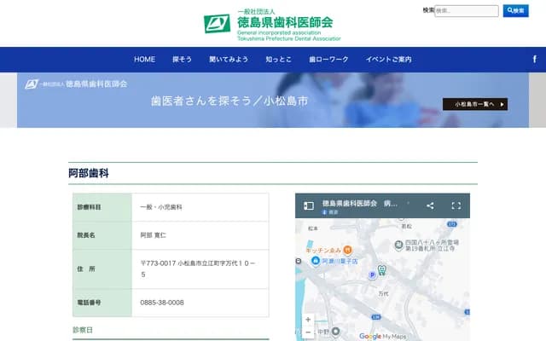Open the 知っとこ menu item
546x341 pixels.
278,60
